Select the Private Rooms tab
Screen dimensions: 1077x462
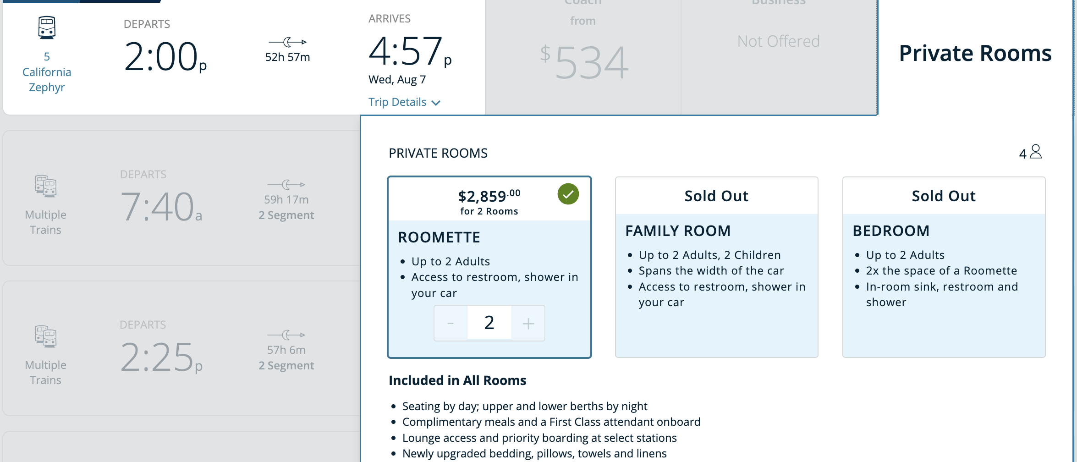point(975,53)
